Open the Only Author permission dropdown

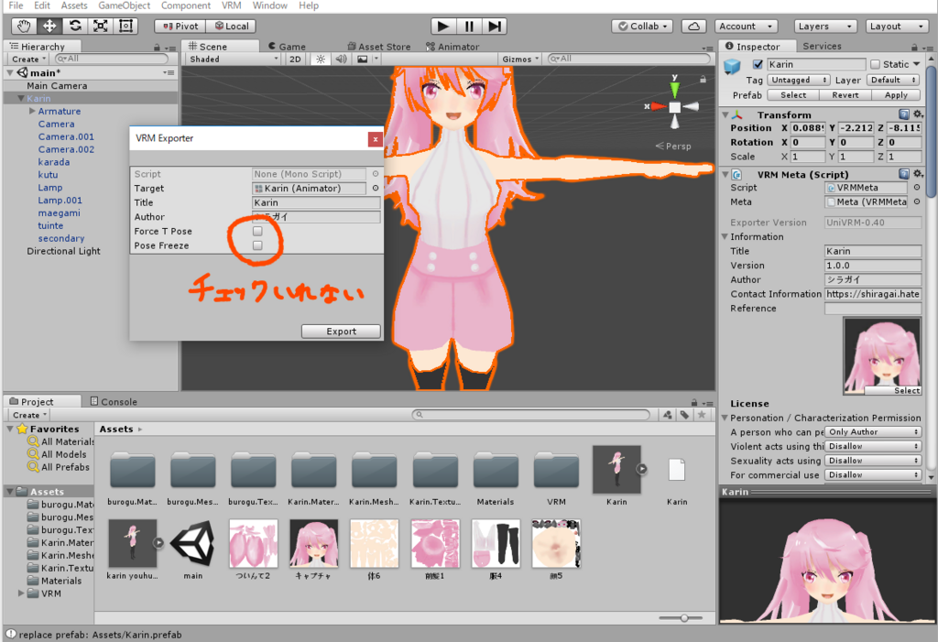tap(872, 432)
